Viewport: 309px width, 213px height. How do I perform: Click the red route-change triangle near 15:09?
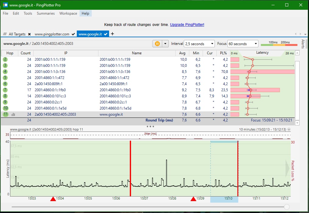[193, 199]
